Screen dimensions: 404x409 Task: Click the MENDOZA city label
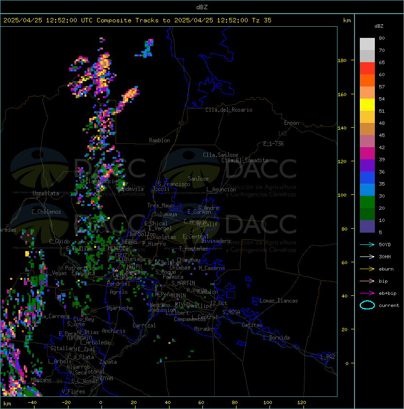(118, 248)
